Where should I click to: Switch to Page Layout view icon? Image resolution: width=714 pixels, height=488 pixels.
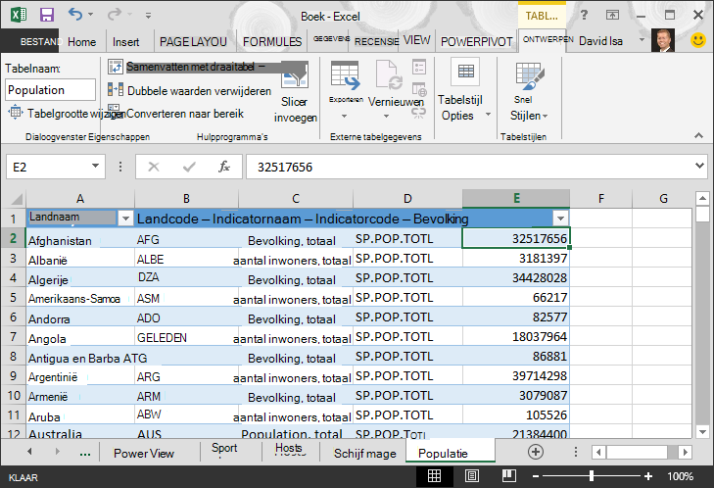point(471,476)
